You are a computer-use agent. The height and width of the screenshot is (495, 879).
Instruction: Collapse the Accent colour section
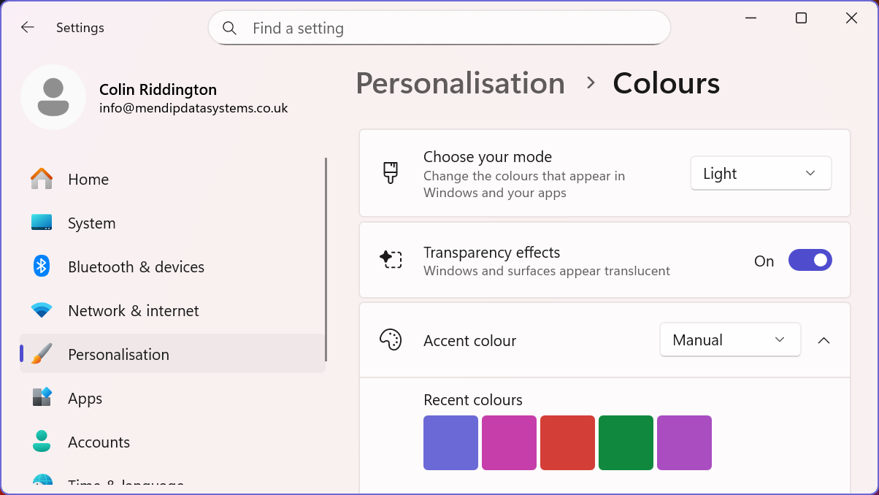pyautogui.click(x=824, y=340)
